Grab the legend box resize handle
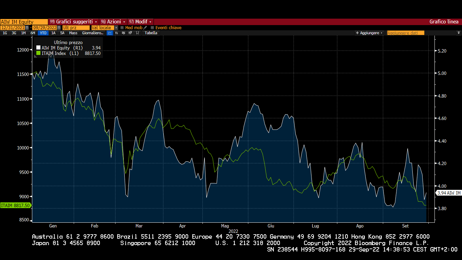Image resolution: width=462 pixels, height=260 pixels. tap(35, 57)
